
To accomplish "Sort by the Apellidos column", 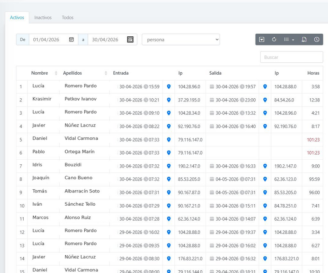I will [85, 73].
